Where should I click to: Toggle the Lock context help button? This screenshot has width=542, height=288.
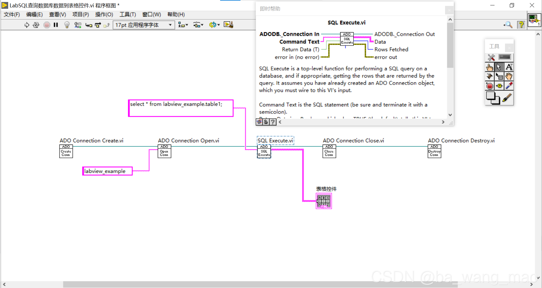(266, 122)
